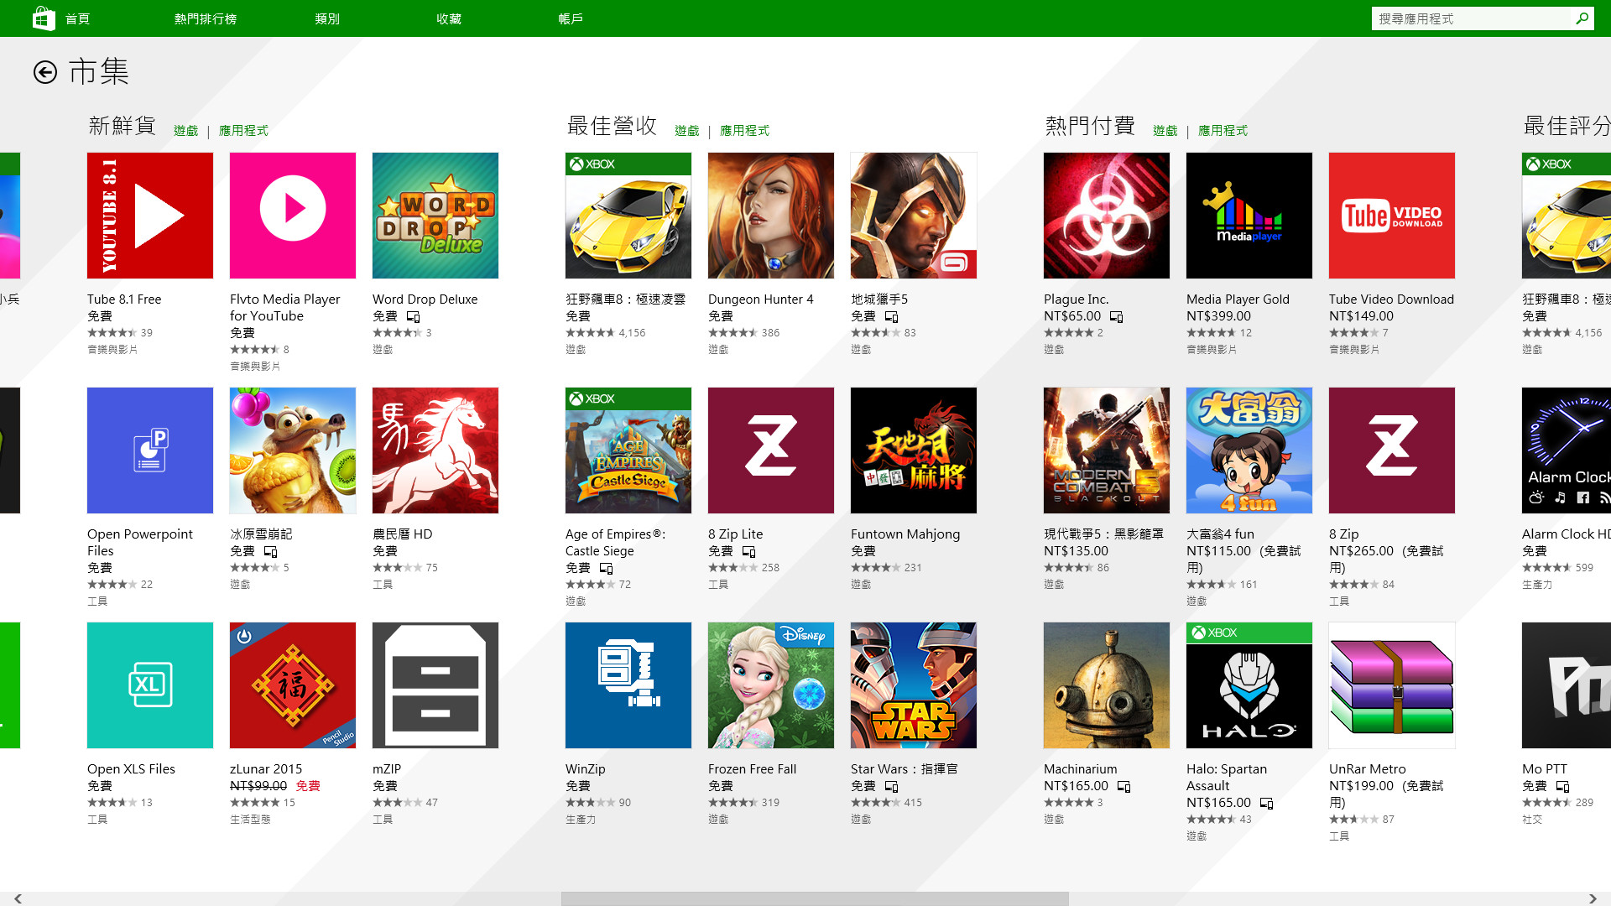1611x906 pixels.
Task: Open Frozen Free Fall game icon
Action: tap(771, 685)
